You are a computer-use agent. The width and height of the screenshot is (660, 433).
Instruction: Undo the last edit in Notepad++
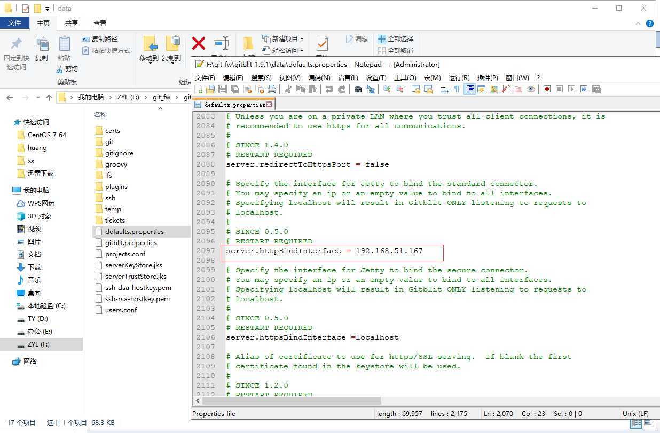[329, 89]
